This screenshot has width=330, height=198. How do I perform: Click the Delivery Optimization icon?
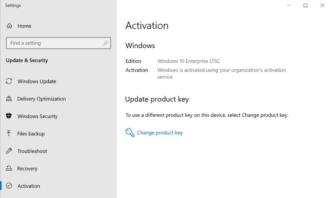pos(9,99)
